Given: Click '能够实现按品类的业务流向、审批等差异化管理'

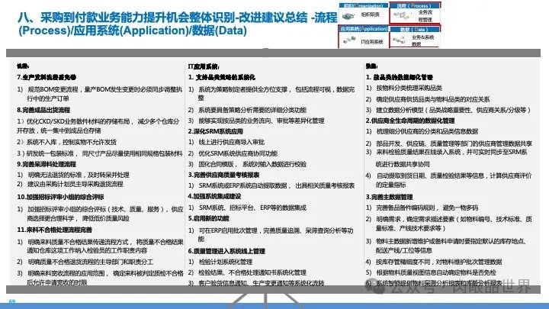Looking at the screenshot, I should [x=262, y=121].
